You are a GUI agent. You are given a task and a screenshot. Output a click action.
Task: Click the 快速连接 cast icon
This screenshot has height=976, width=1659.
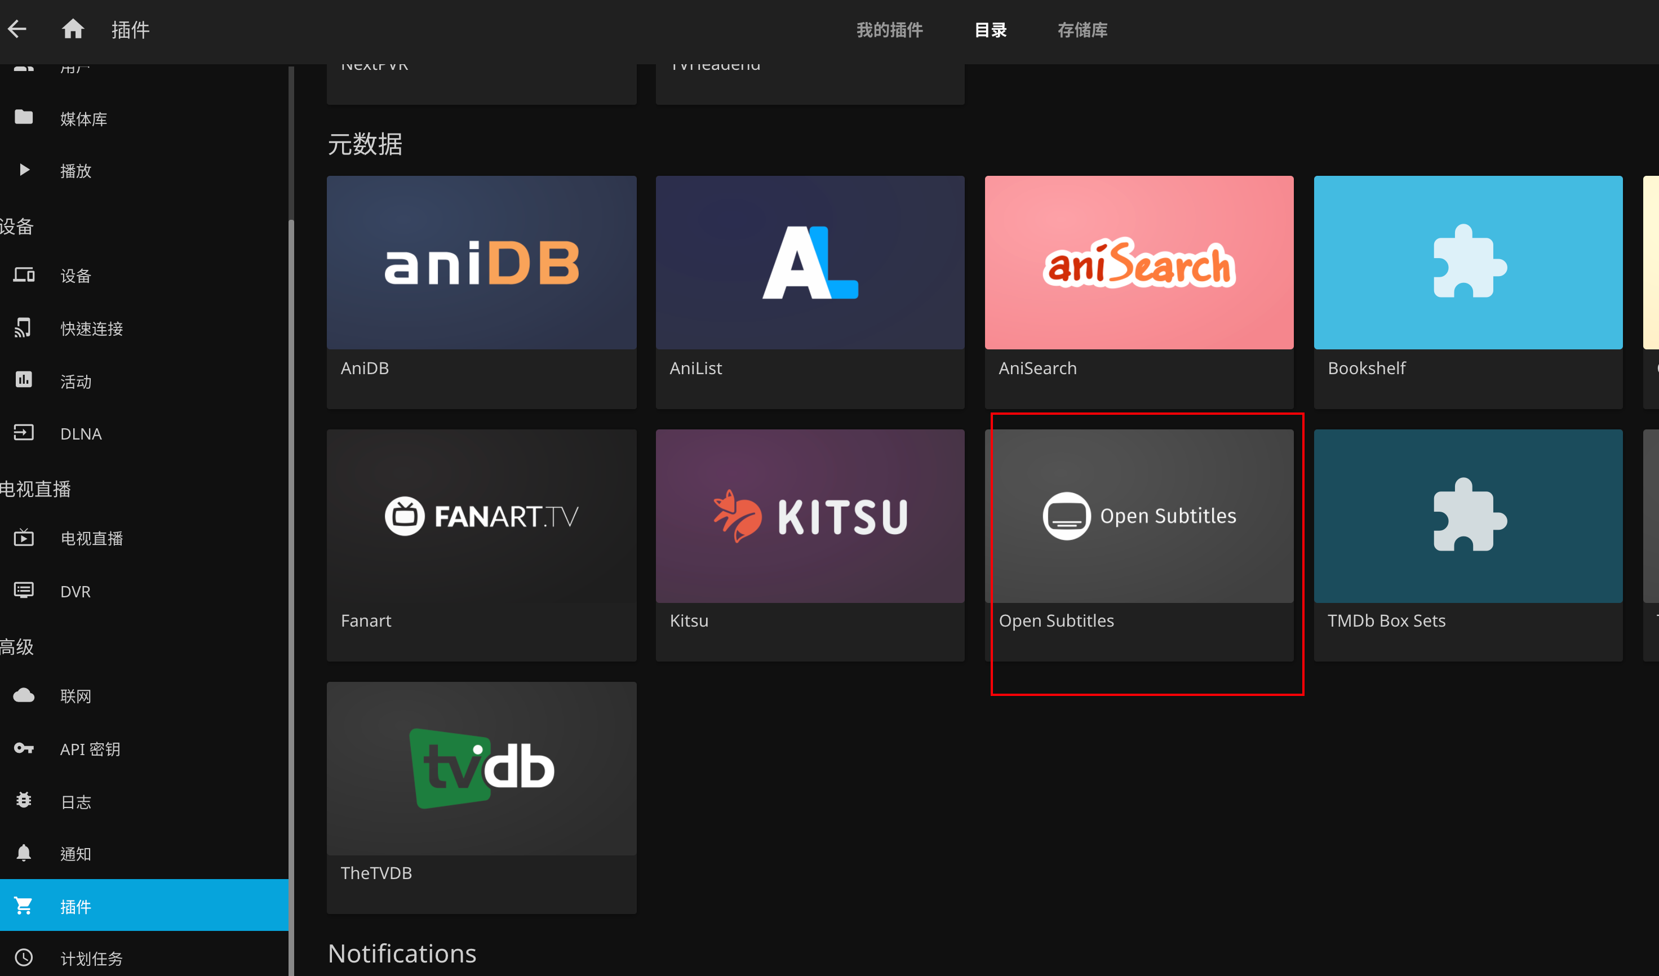(23, 327)
